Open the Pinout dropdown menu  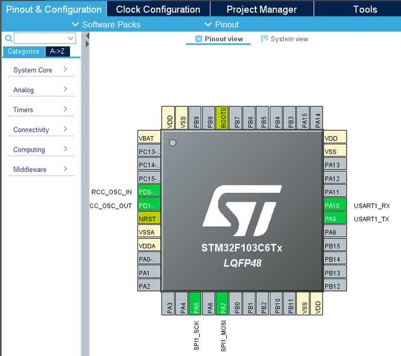pyautogui.click(x=222, y=25)
